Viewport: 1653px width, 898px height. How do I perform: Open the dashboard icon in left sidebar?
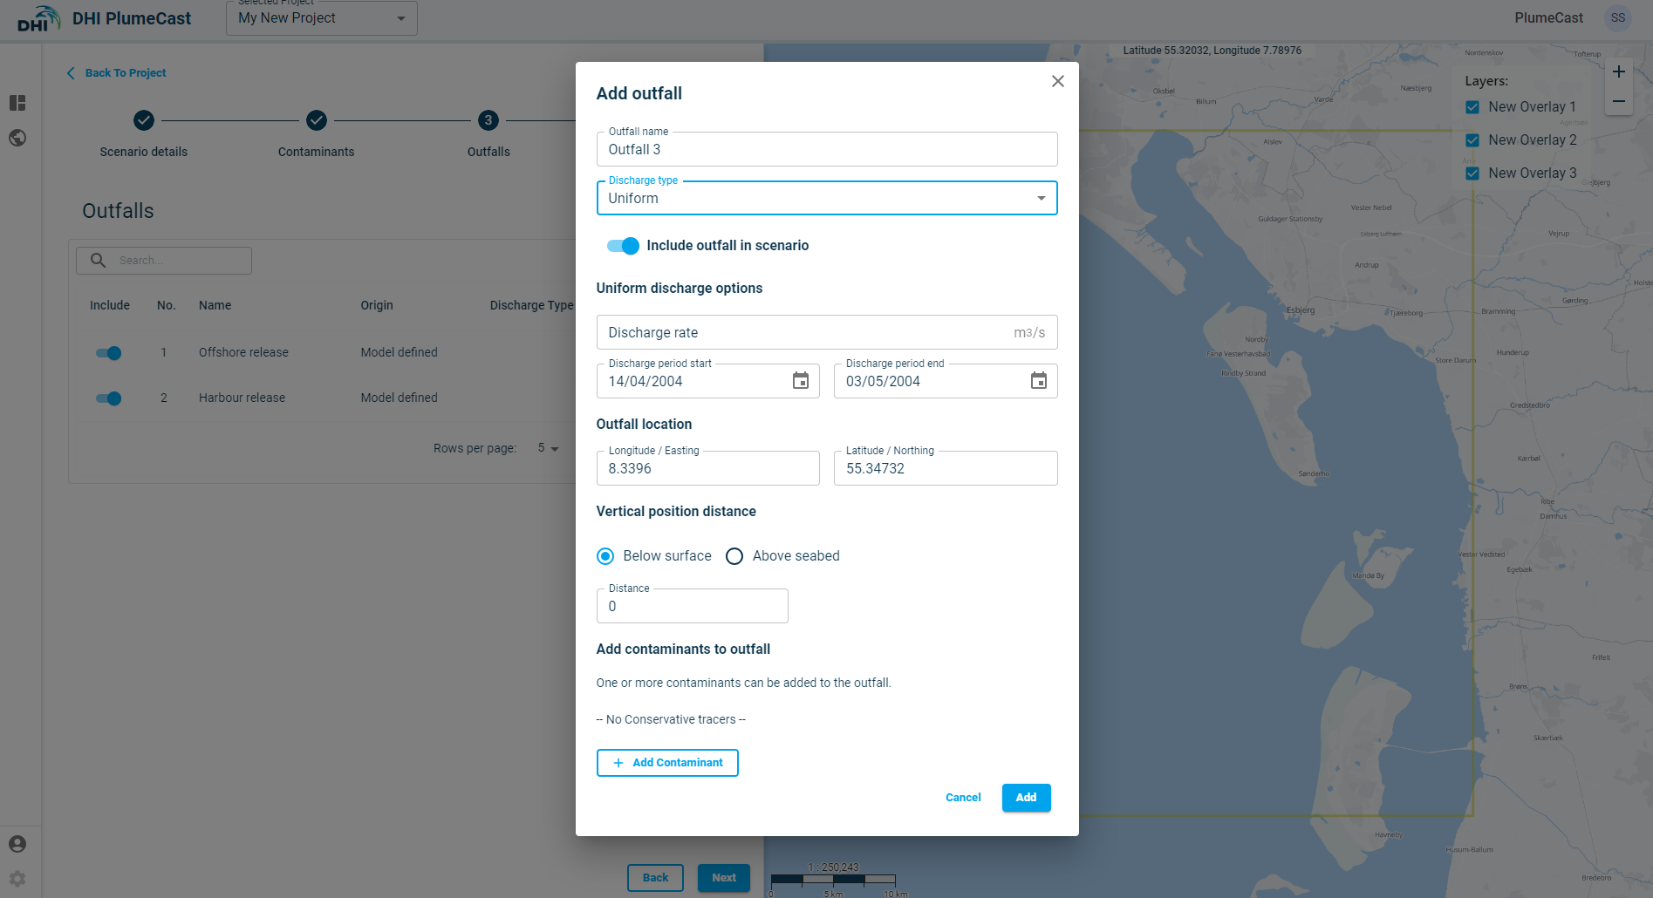point(17,103)
